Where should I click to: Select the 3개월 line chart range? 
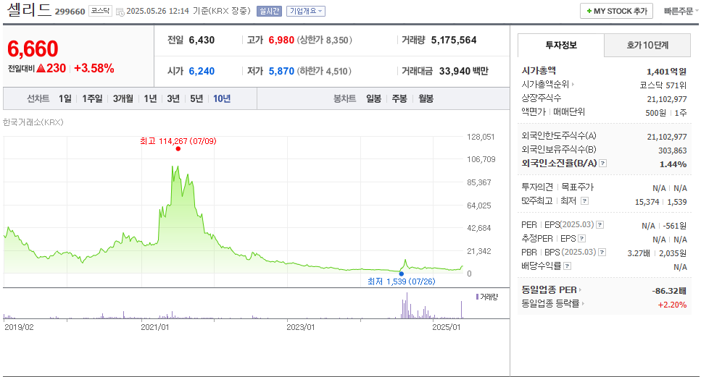123,98
